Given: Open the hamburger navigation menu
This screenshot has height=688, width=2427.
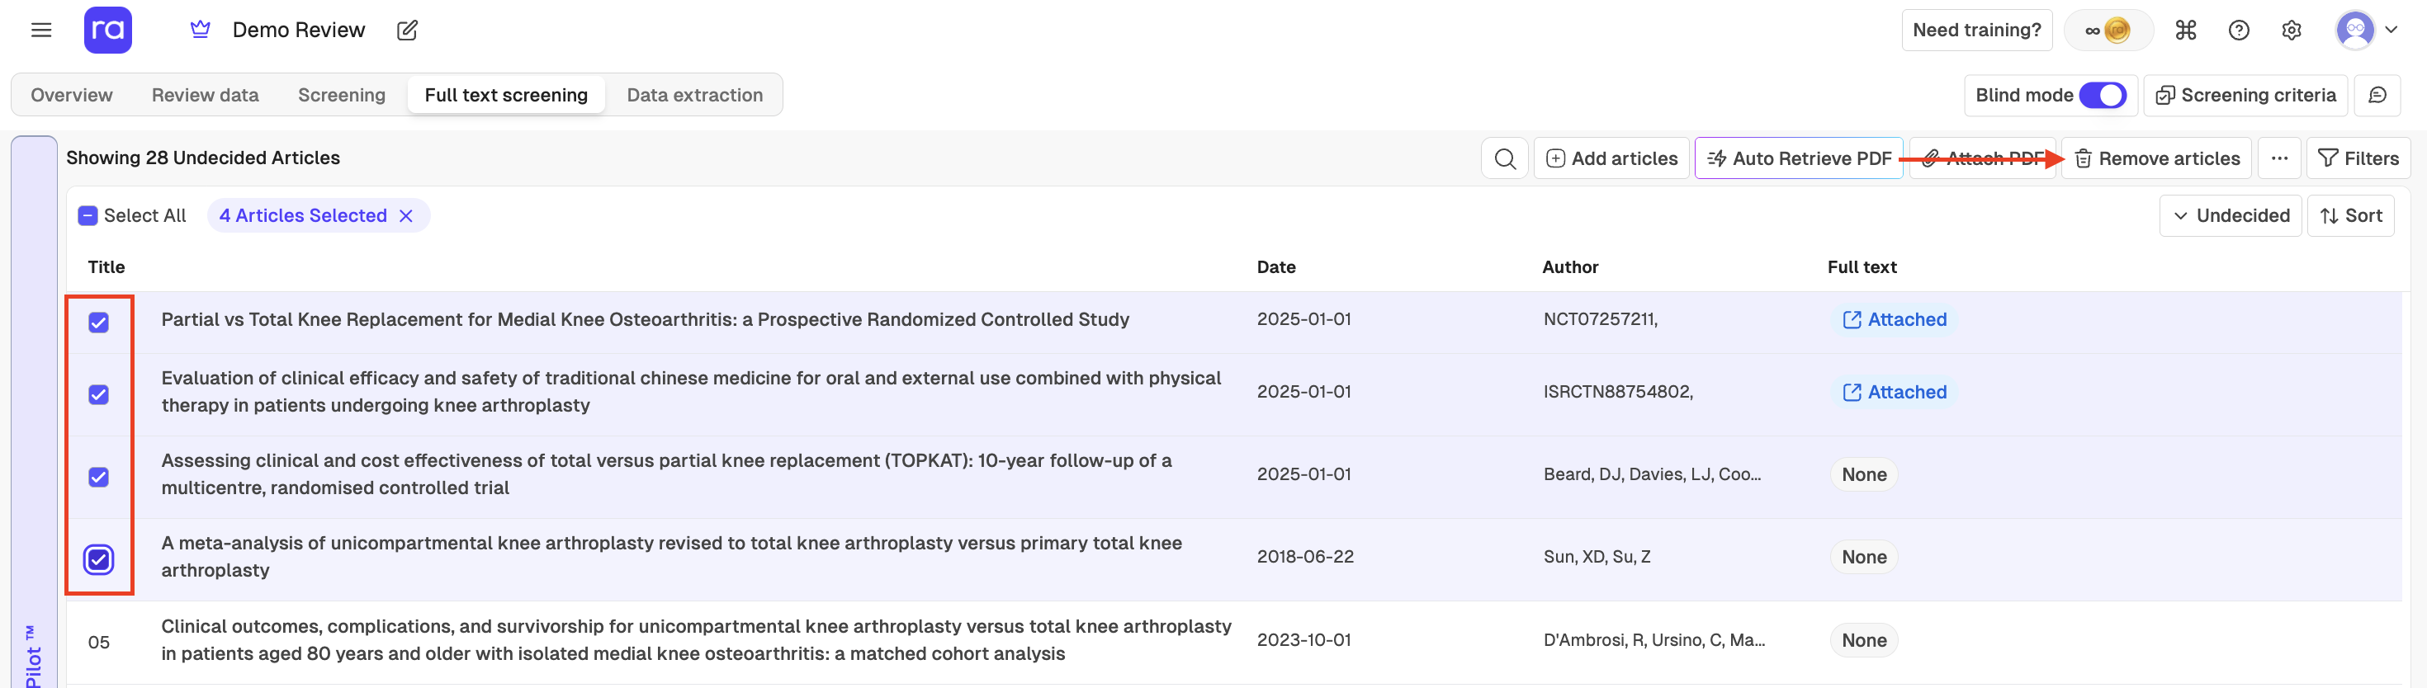Looking at the screenshot, I should 40,31.
